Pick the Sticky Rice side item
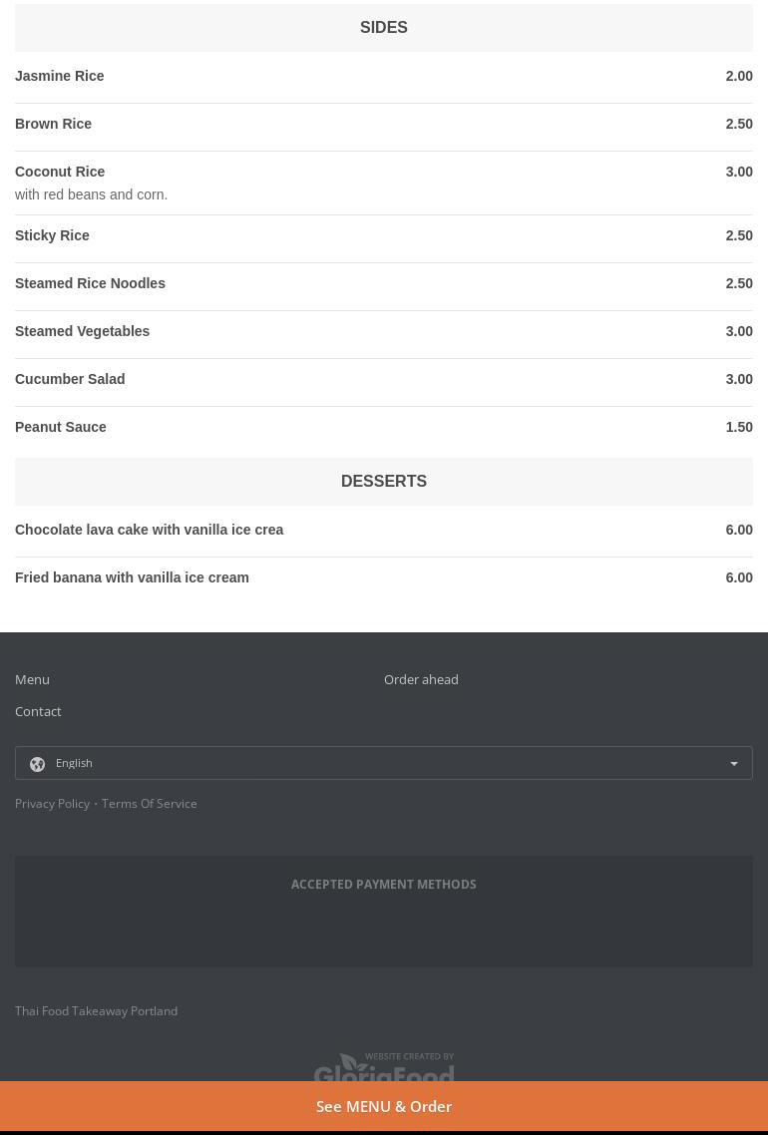768x1135 pixels. 52,235
